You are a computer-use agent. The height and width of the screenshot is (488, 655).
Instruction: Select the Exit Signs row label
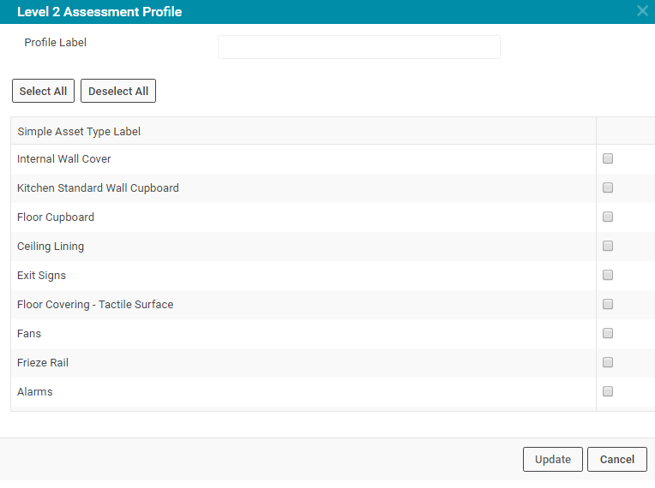pos(41,276)
